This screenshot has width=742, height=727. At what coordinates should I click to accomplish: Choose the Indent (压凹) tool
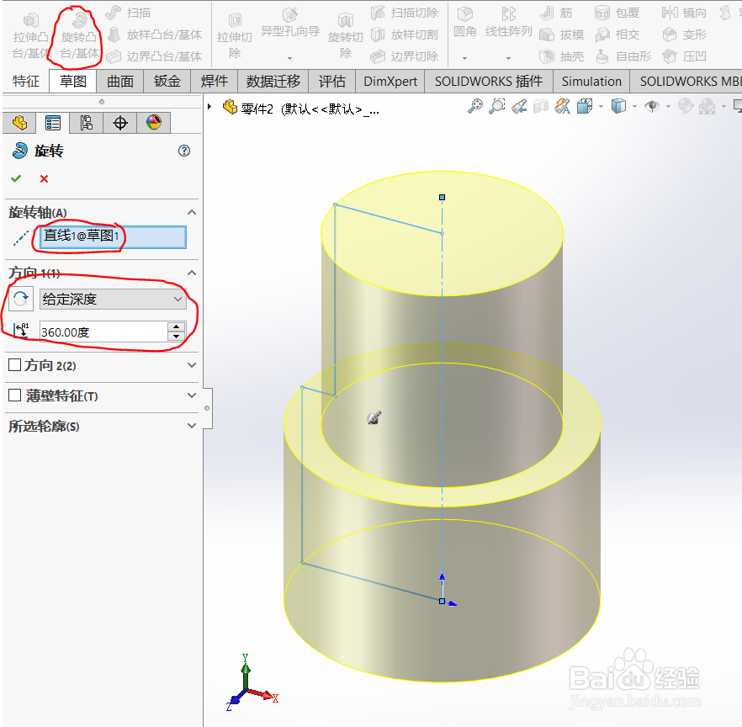tap(684, 56)
